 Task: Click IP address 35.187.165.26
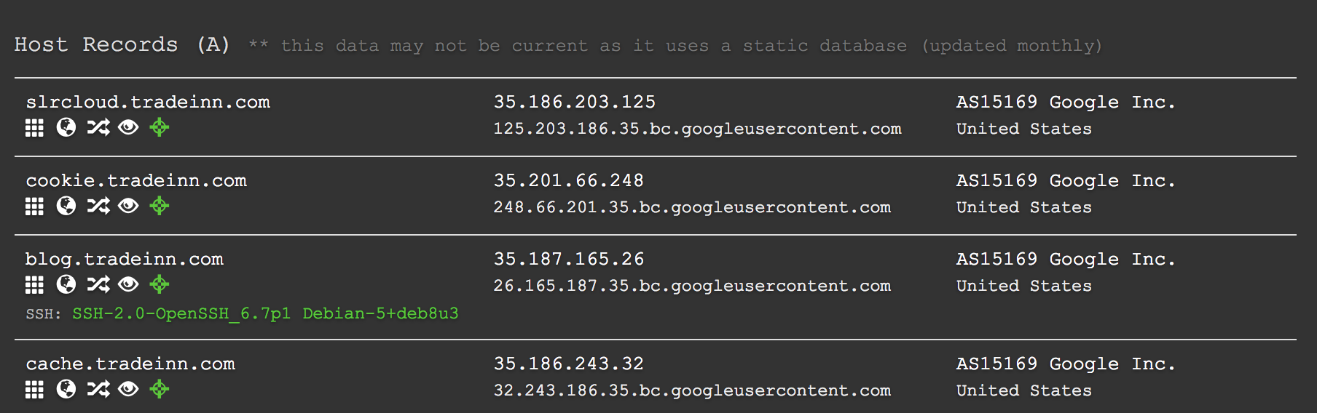(x=569, y=259)
